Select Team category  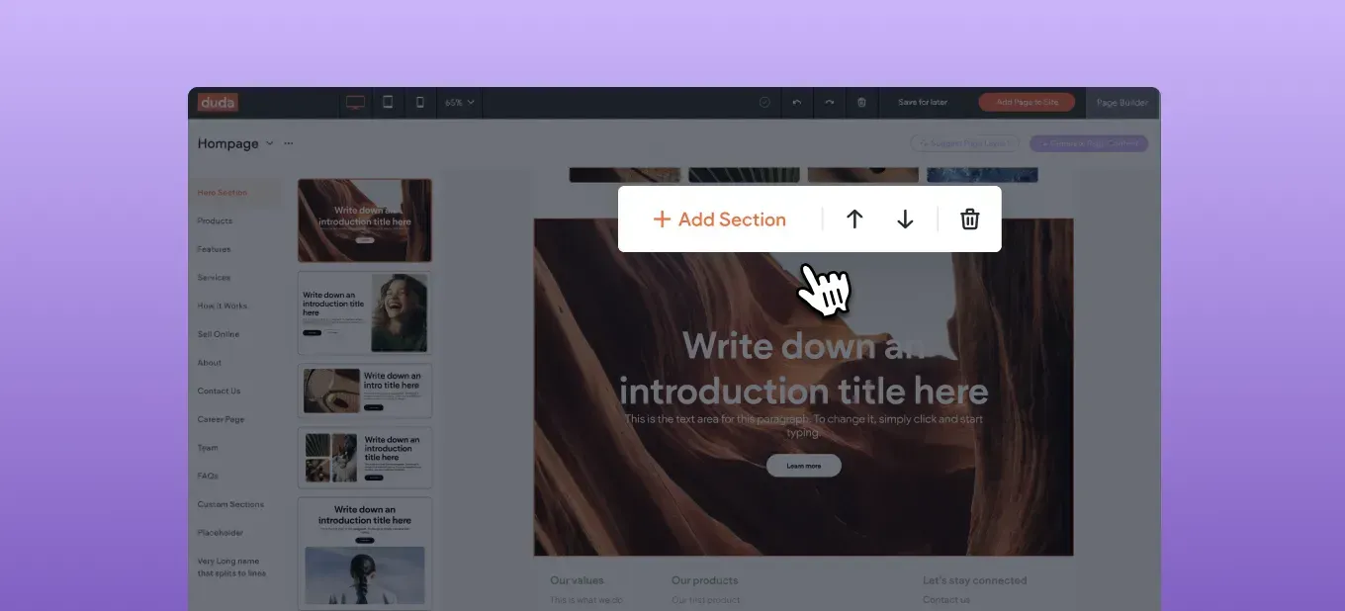pyautogui.click(x=208, y=448)
